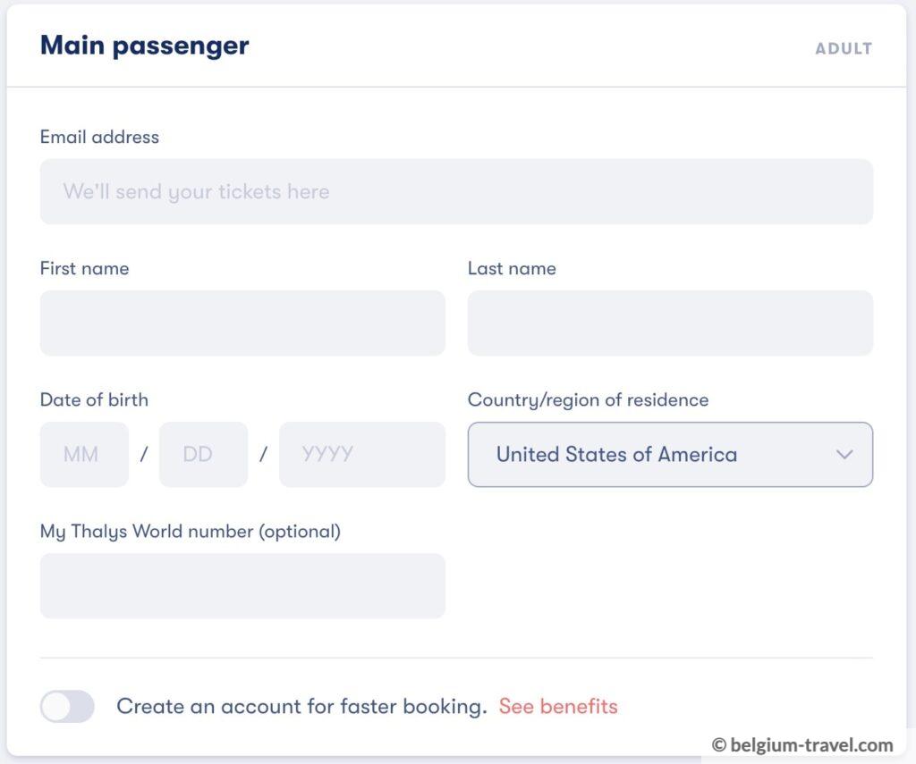Click the My Thalys World number label
Screen dimensions: 916x764
point(190,531)
